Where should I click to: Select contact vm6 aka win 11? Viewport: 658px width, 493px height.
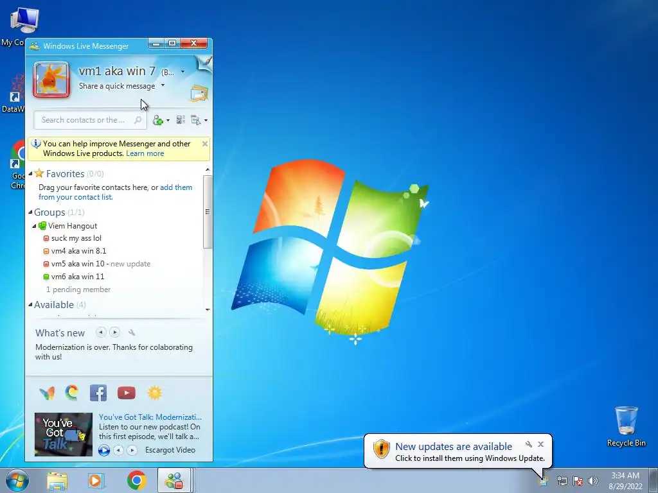click(x=78, y=277)
